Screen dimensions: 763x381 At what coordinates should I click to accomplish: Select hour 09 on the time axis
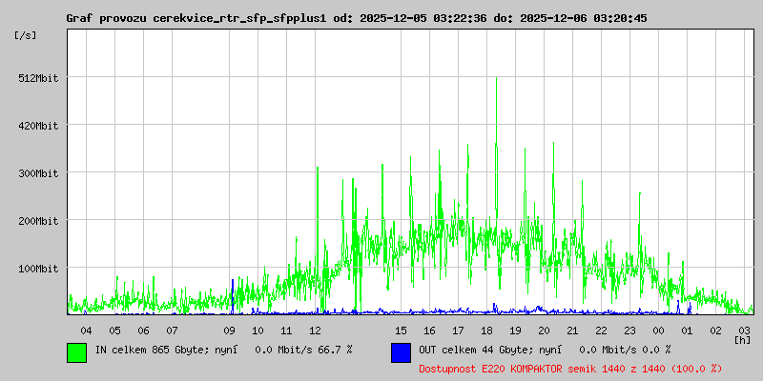[229, 331]
